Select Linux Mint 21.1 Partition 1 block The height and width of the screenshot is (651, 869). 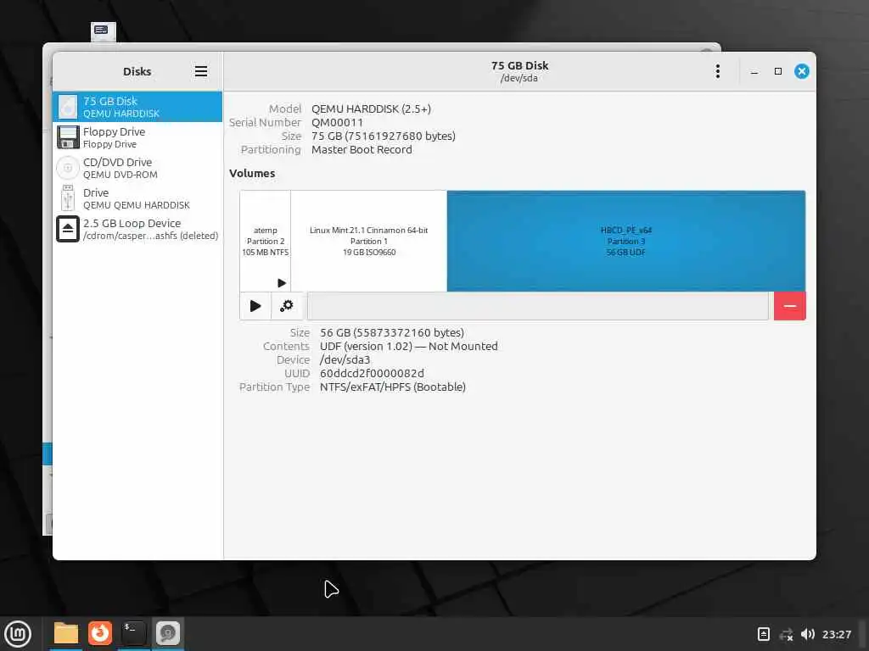pos(368,241)
